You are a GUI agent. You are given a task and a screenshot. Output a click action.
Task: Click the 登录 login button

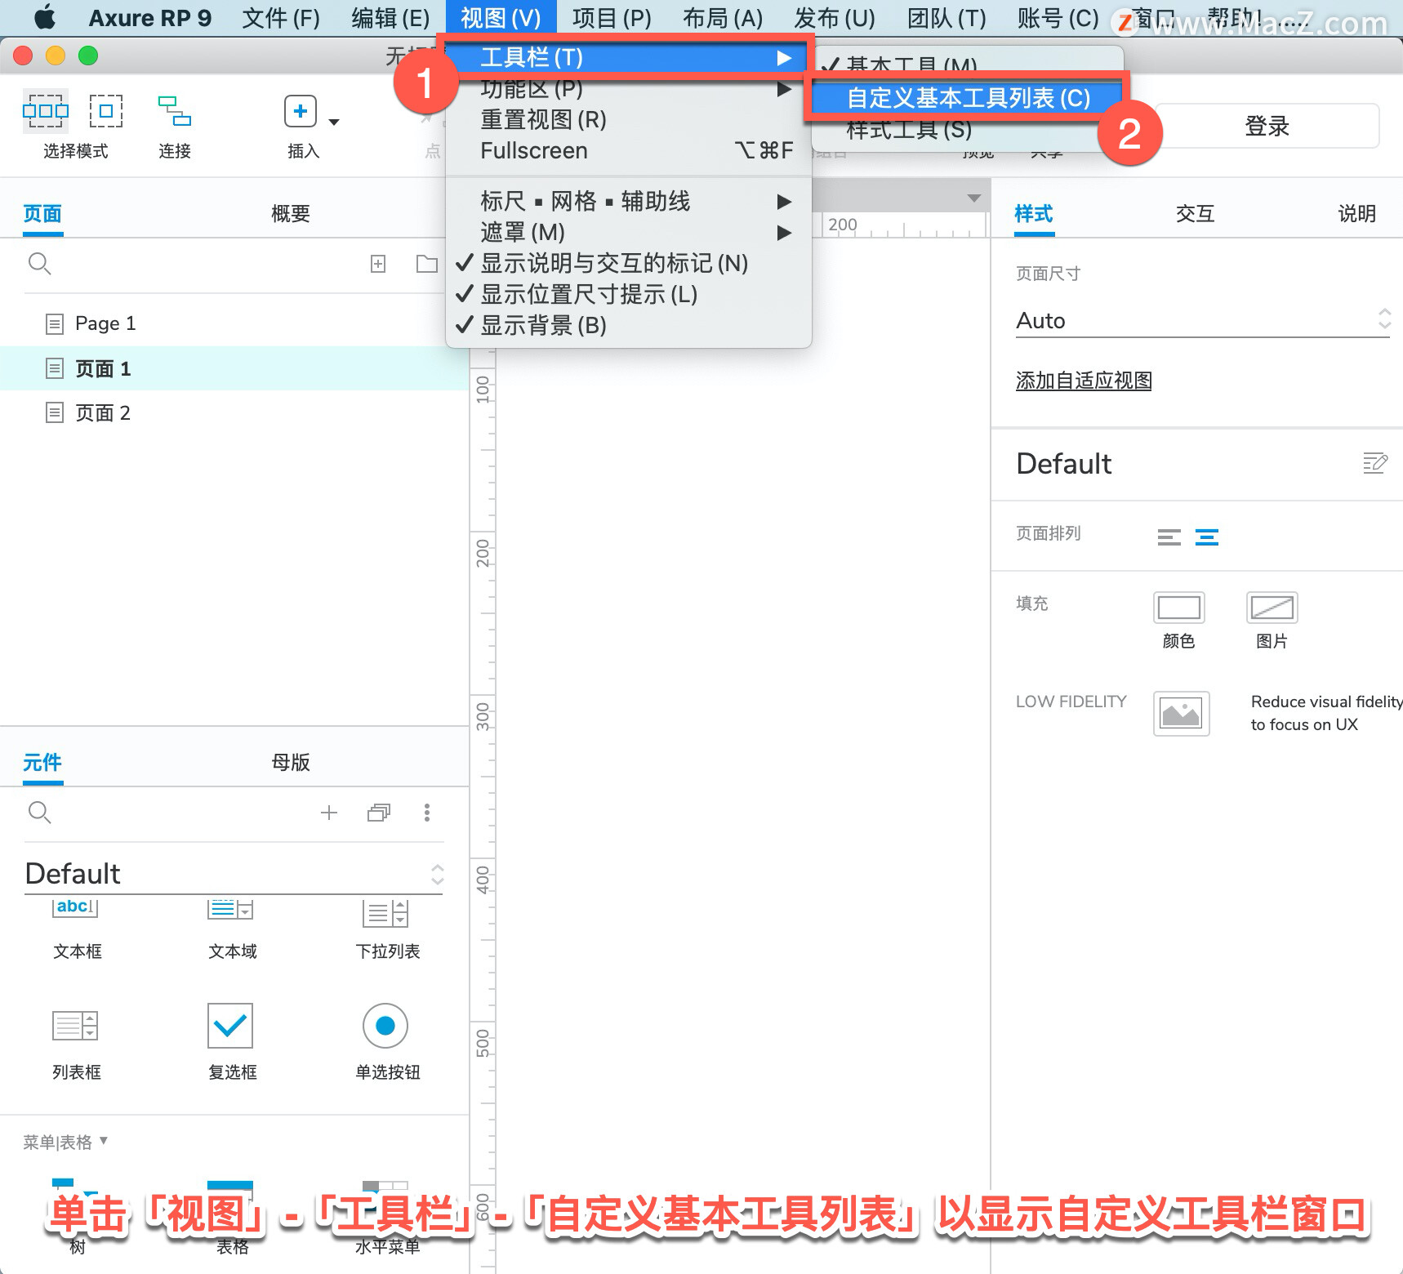click(x=1267, y=126)
